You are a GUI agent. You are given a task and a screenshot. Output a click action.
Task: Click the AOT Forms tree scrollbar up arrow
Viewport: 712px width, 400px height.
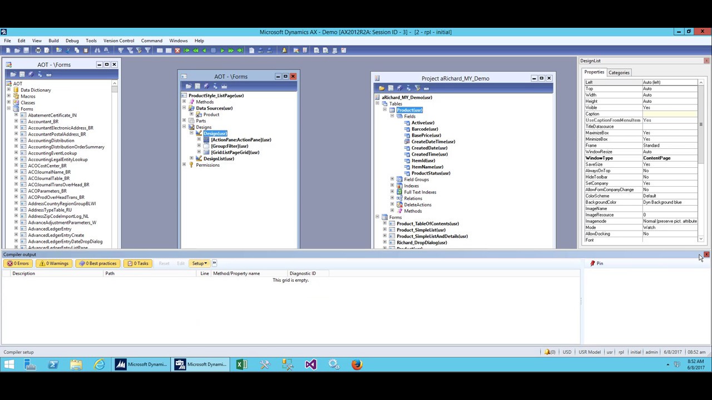point(115,83)
